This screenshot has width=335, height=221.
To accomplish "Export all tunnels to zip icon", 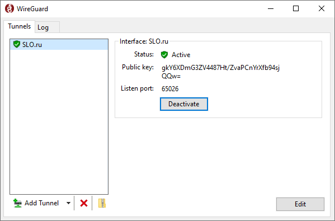I will [x=102, y=203].
